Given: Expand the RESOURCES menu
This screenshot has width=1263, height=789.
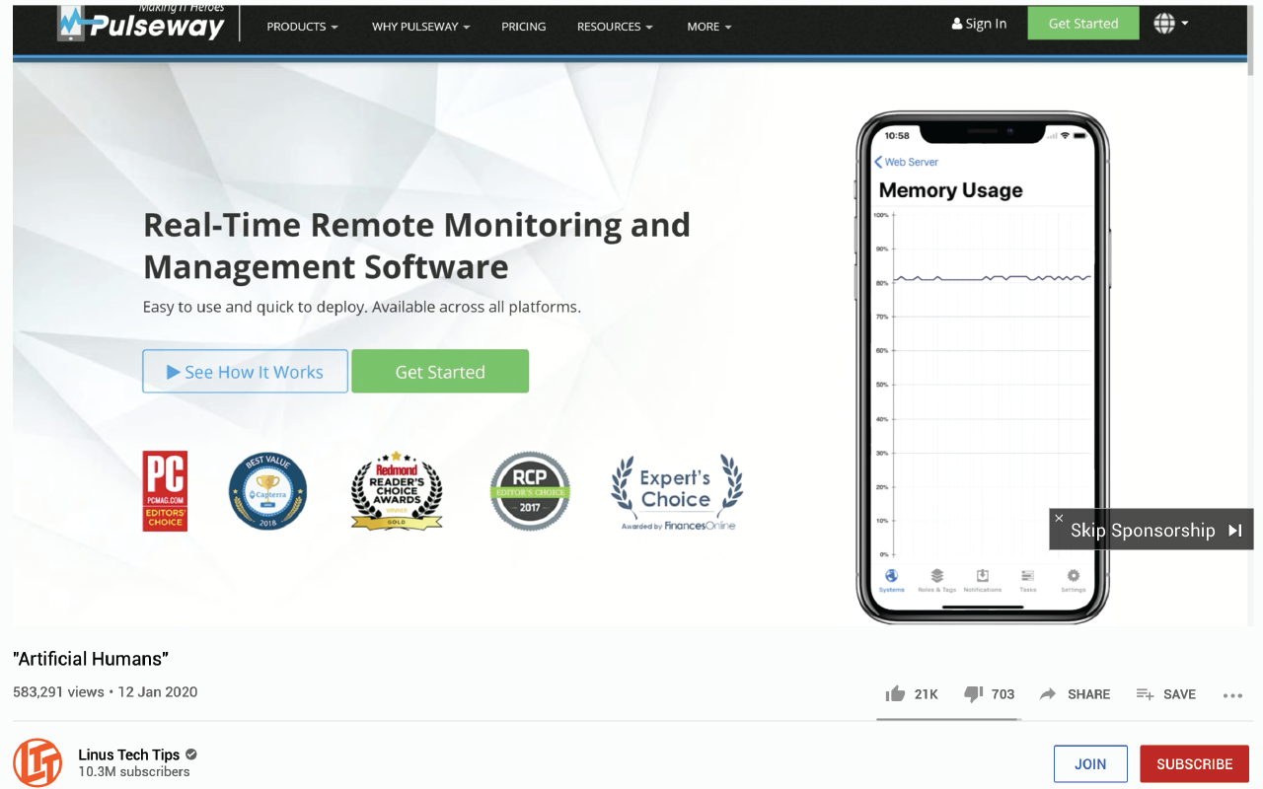Looking at the screenshot, I should pyautogui.click(x=615, y=27).
